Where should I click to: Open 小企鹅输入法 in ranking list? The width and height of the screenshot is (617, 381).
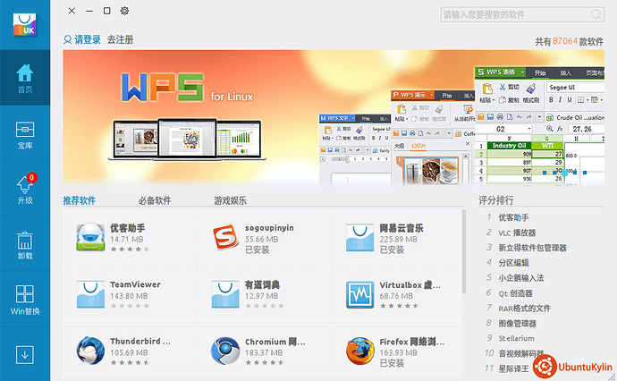pyautogui.click(x=520, y=278)
